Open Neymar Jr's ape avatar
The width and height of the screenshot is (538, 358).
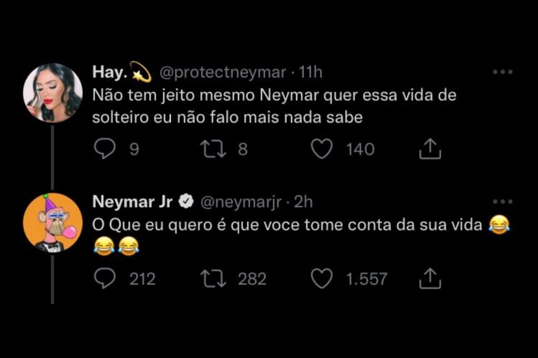(x=53, y=222)
